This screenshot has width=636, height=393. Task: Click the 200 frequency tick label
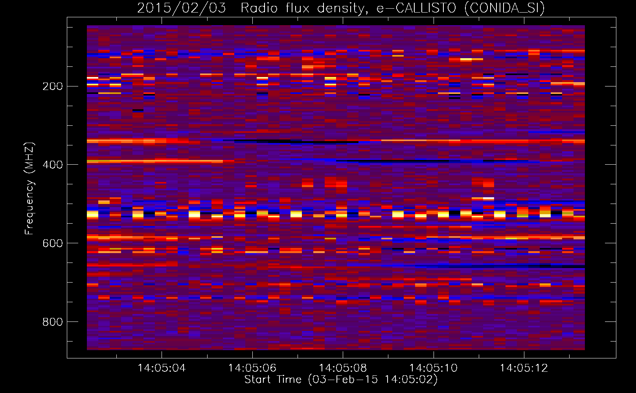(x=53, y=86)
